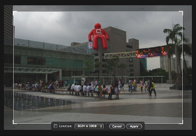Click the top edge of the crop frame
Screen dimensions: 196x136
tap(98, 11)
